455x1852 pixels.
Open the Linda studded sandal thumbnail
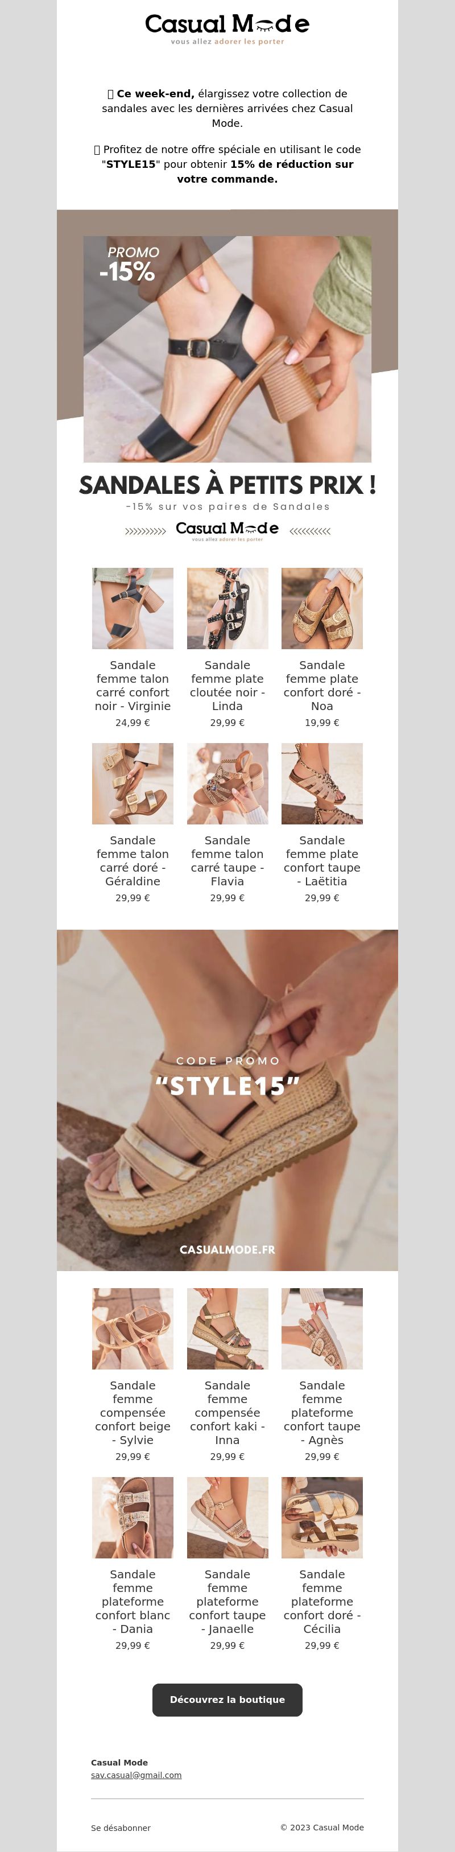click(227, 608)
